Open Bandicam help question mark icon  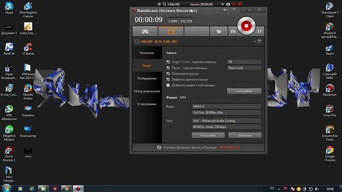[x=234, y=10]
